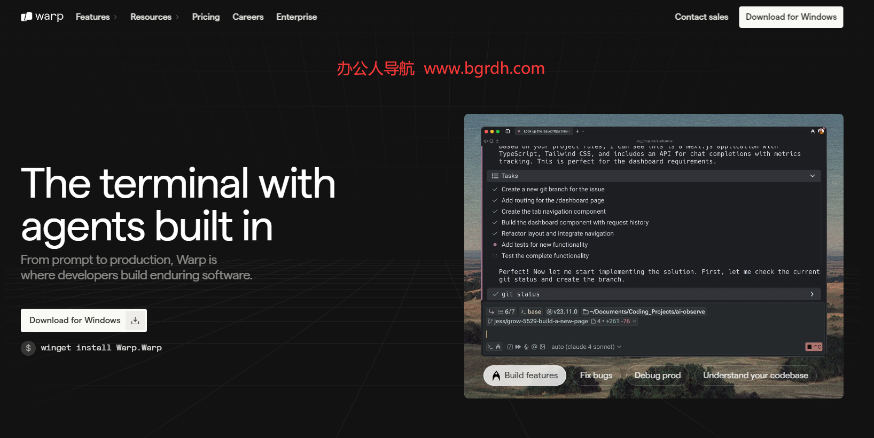Click the ai-observe folder path chip

644,312
